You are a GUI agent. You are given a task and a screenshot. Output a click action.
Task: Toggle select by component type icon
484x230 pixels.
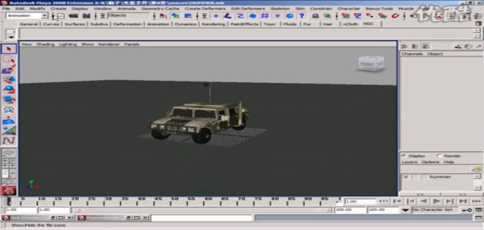188,16
